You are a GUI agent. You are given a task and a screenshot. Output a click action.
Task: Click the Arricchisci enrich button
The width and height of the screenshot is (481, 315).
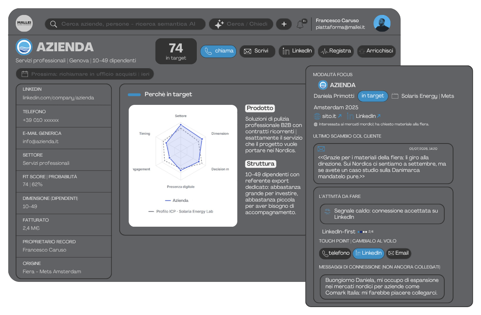[376, 51]
